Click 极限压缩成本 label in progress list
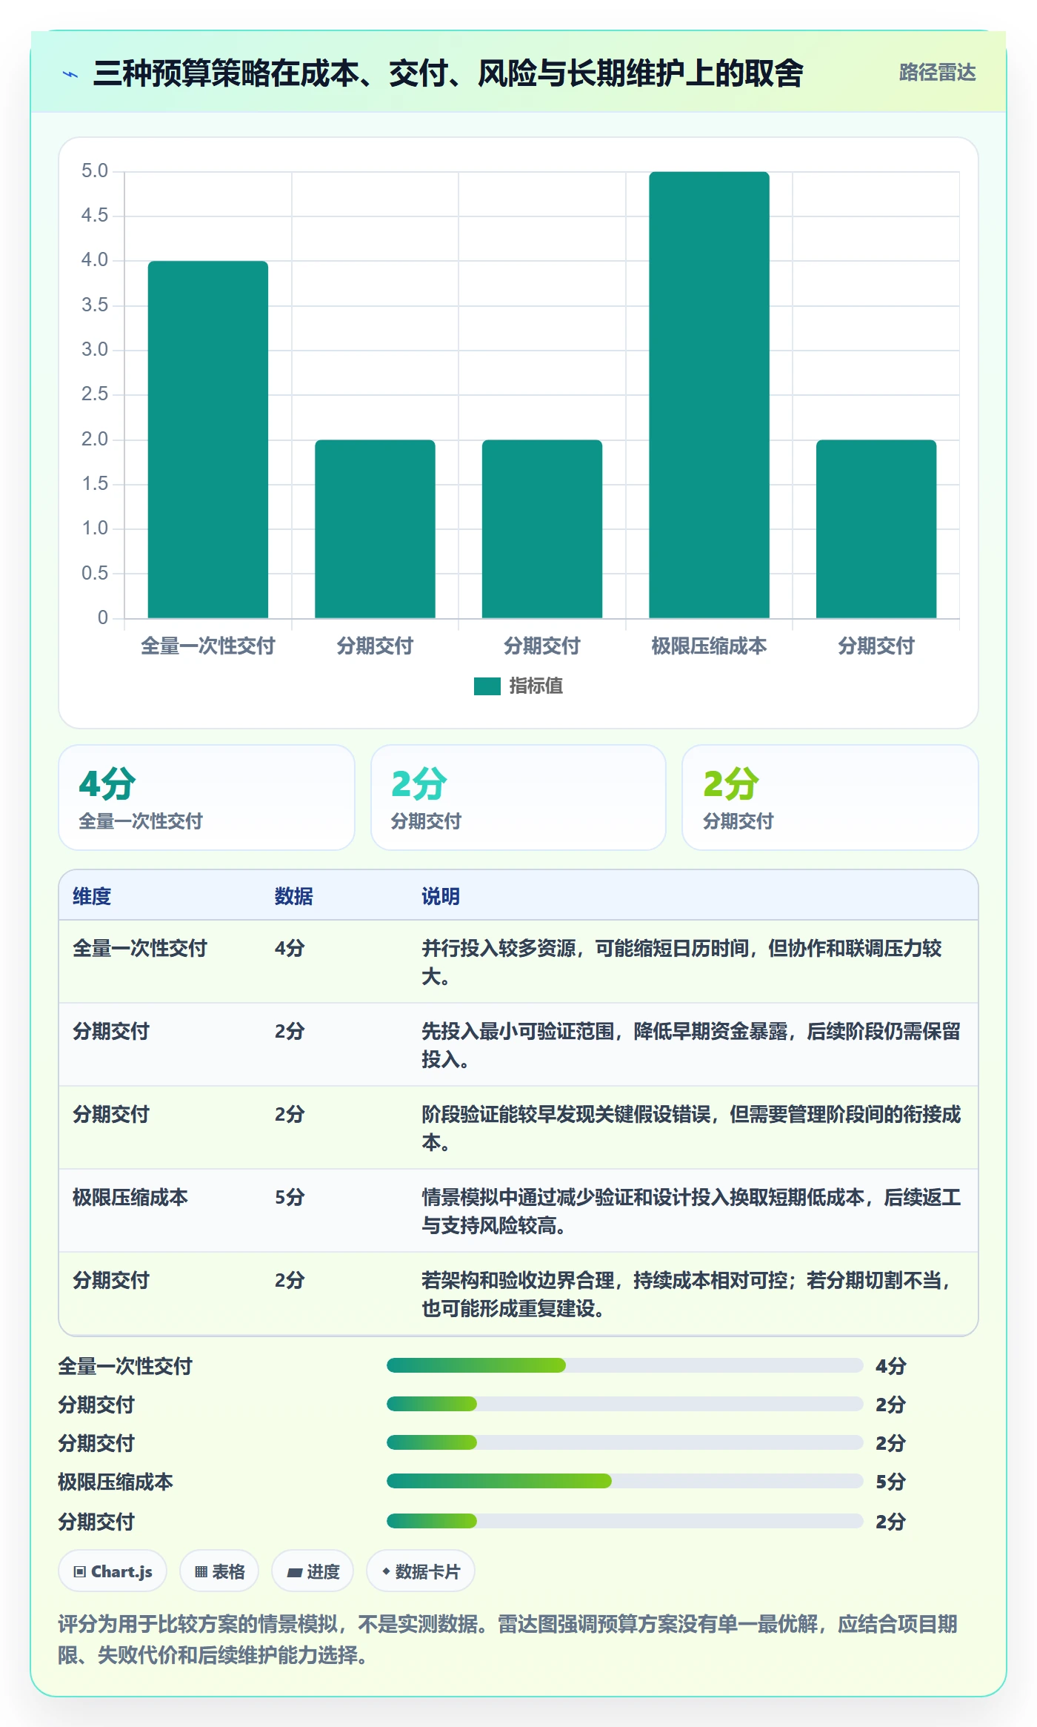Viewport: 1037px width, 1727px height. (116, 1482)
